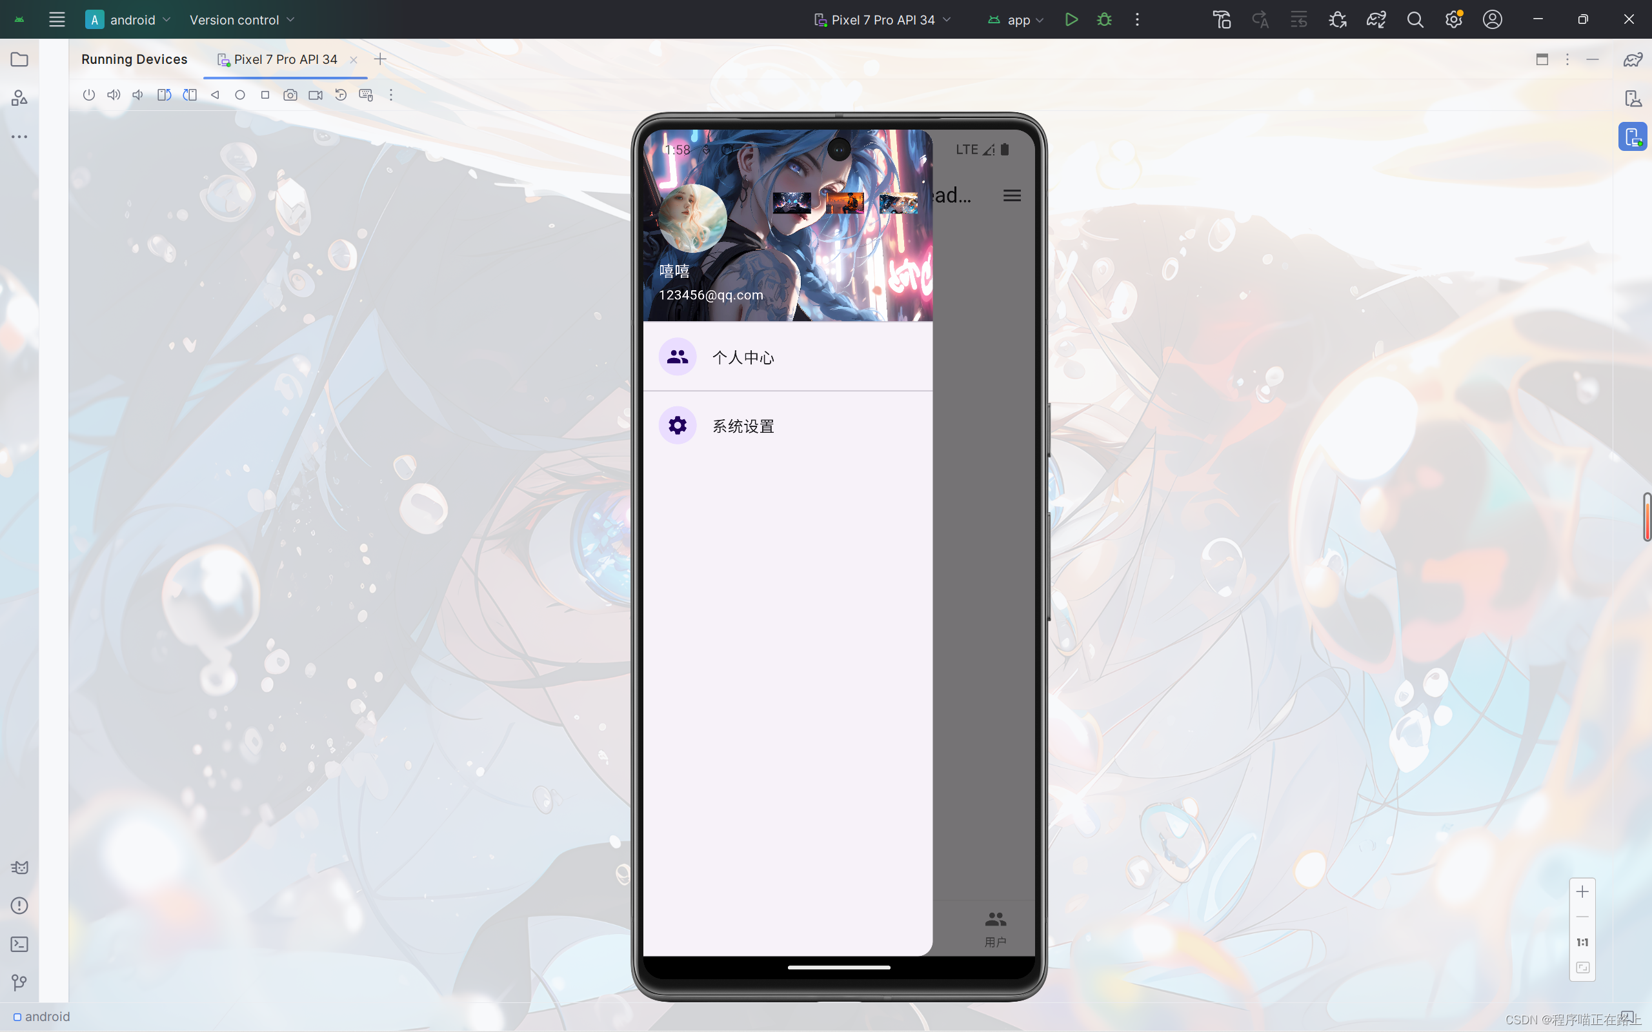Click the Settings gear icon in toolbar

click(1453, 19)
